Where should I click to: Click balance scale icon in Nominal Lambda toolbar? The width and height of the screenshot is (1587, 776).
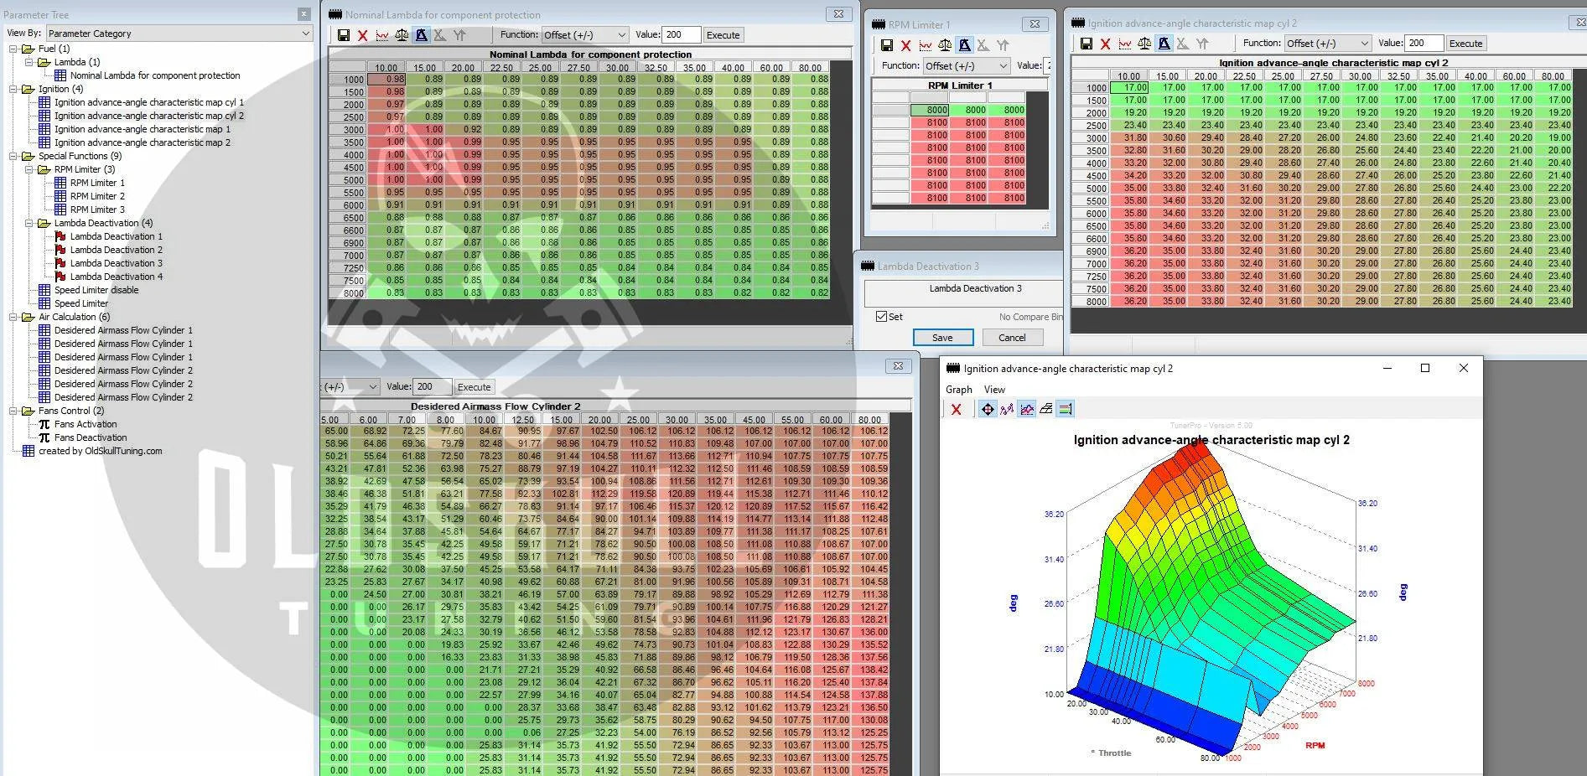click(402, 35)
